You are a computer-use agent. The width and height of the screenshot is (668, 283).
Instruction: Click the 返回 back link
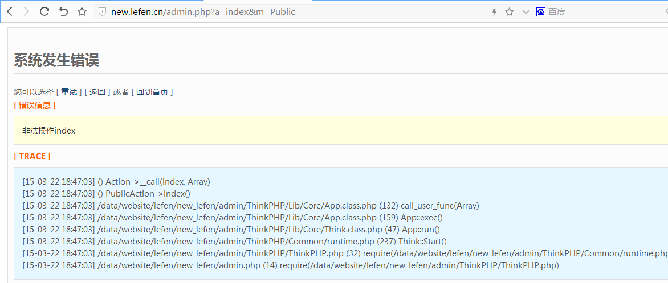(x=97, y=92)
